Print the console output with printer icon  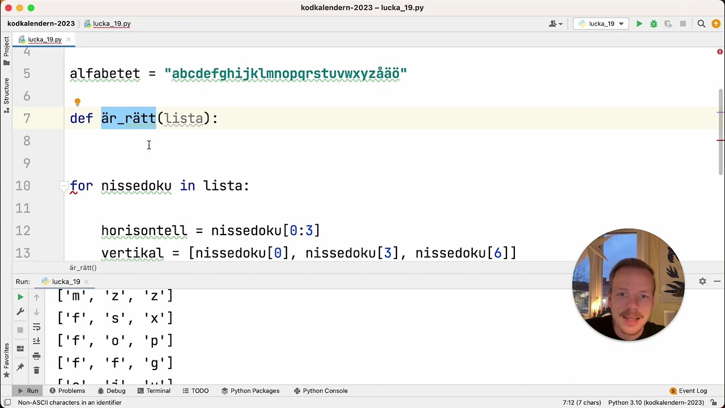click(36, 356)
